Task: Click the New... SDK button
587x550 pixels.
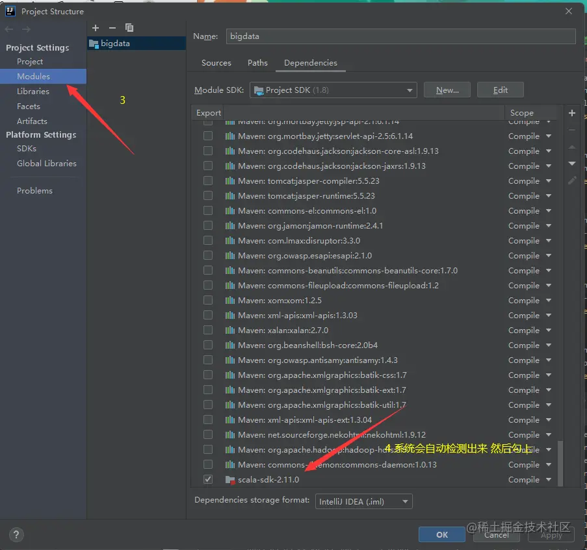Action: [x=447, y=90]
